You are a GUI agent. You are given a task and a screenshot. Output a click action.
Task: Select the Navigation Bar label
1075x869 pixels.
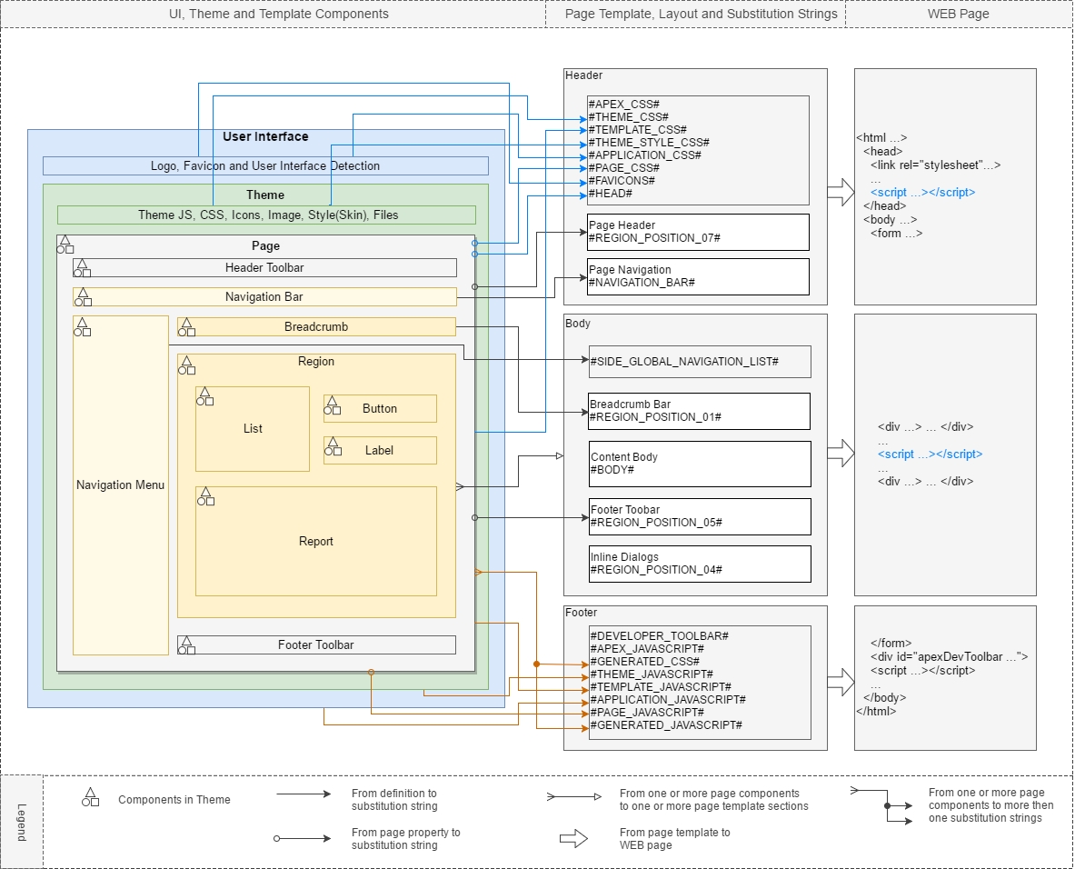pos(264,297)
